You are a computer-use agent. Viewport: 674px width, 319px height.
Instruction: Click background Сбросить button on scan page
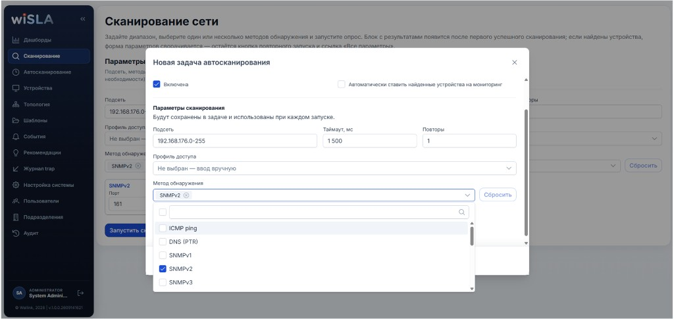point(643,166)
